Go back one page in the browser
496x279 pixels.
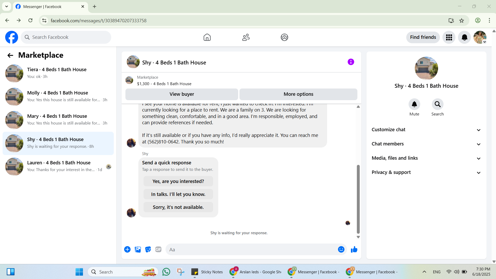tap(7, 20)
